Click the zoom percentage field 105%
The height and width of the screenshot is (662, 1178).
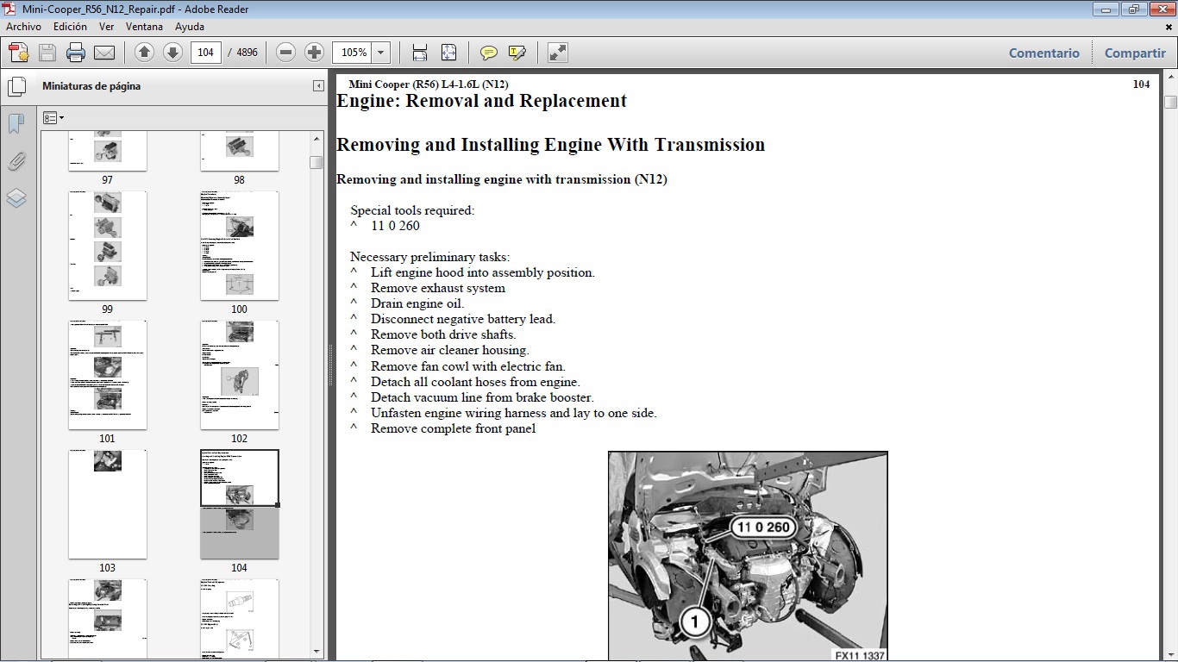[x=354, y=53]
